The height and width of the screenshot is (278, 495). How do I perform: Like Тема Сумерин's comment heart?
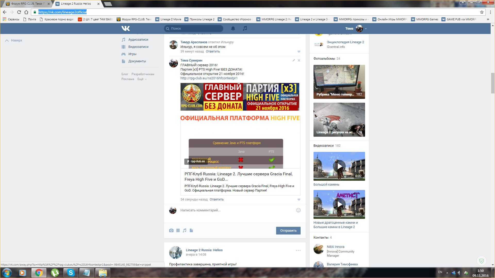pos(299,200)
